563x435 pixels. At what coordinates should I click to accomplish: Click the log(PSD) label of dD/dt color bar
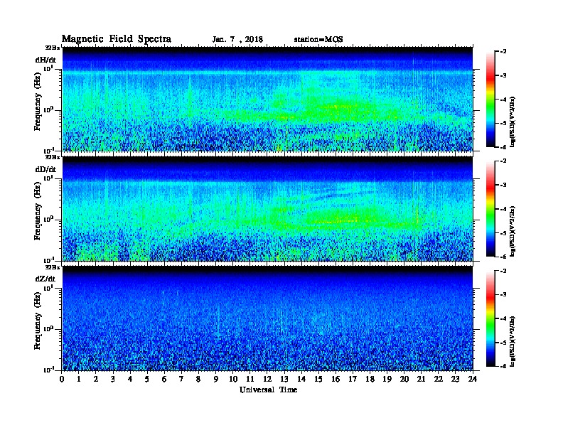pos(513,231)
